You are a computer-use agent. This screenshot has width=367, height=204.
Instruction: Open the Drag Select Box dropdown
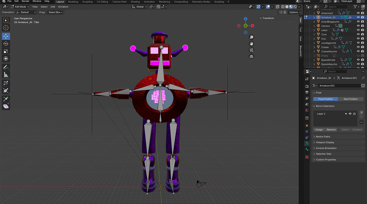(x=55, y=12)
